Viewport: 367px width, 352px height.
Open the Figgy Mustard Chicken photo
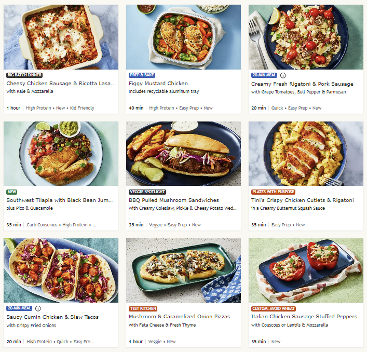point(183,37)
